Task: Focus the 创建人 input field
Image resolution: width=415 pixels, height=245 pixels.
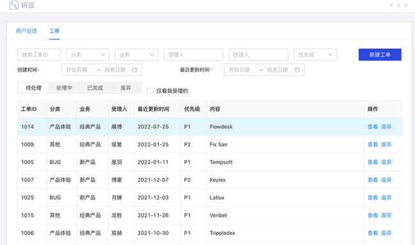Action: [259, 55]
